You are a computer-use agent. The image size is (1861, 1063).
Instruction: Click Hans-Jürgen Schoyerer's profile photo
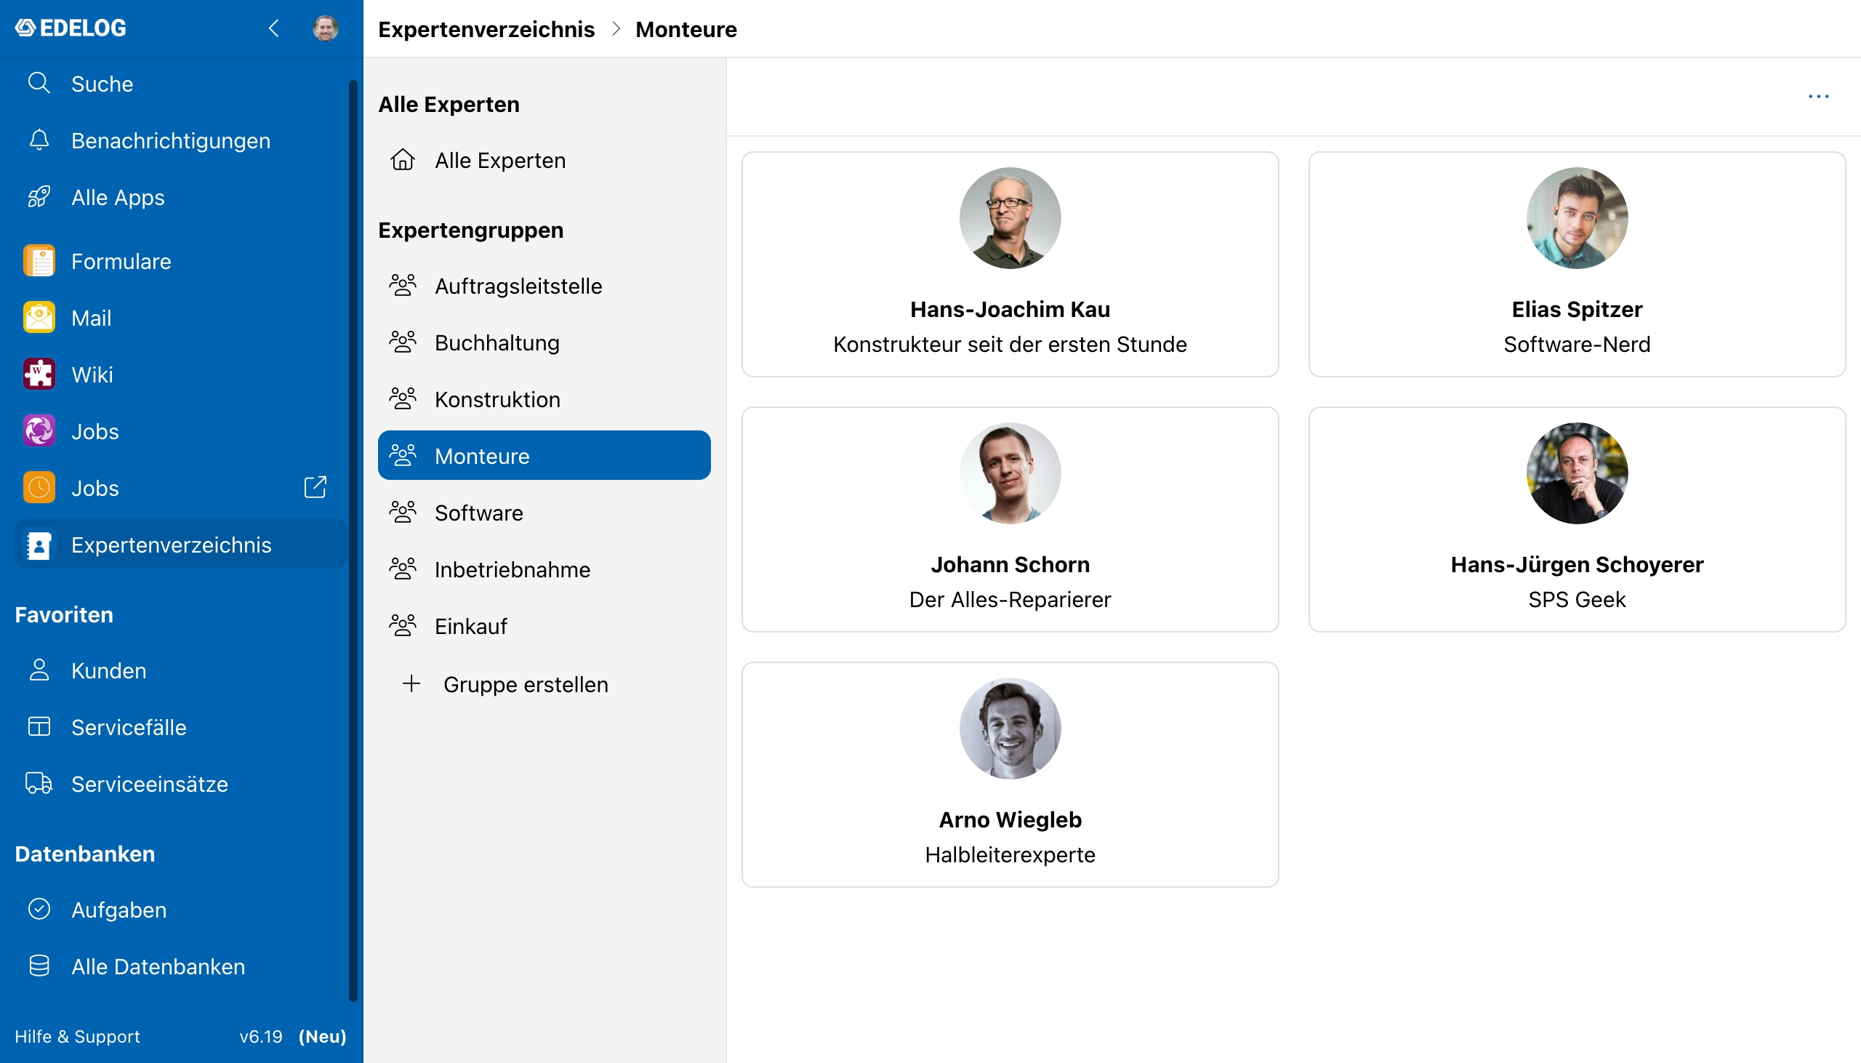pyautogui.click(x=1576, y=473)
